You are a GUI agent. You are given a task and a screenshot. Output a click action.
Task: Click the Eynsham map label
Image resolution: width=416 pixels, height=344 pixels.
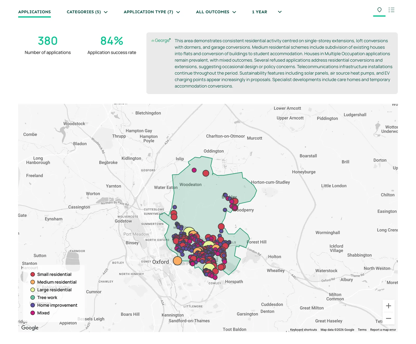coord(54,219)
